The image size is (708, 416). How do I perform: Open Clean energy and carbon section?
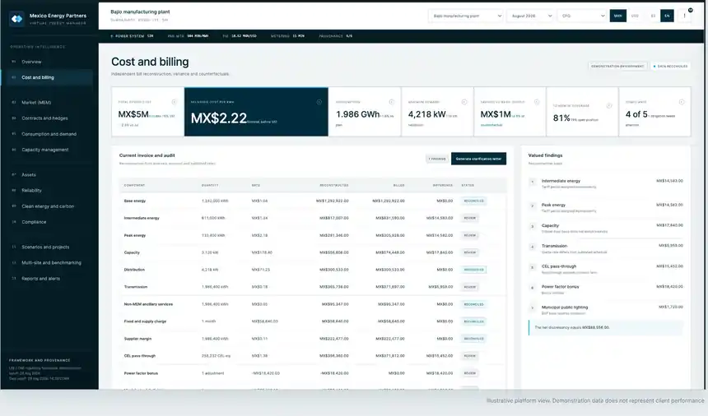click(47, 206)
